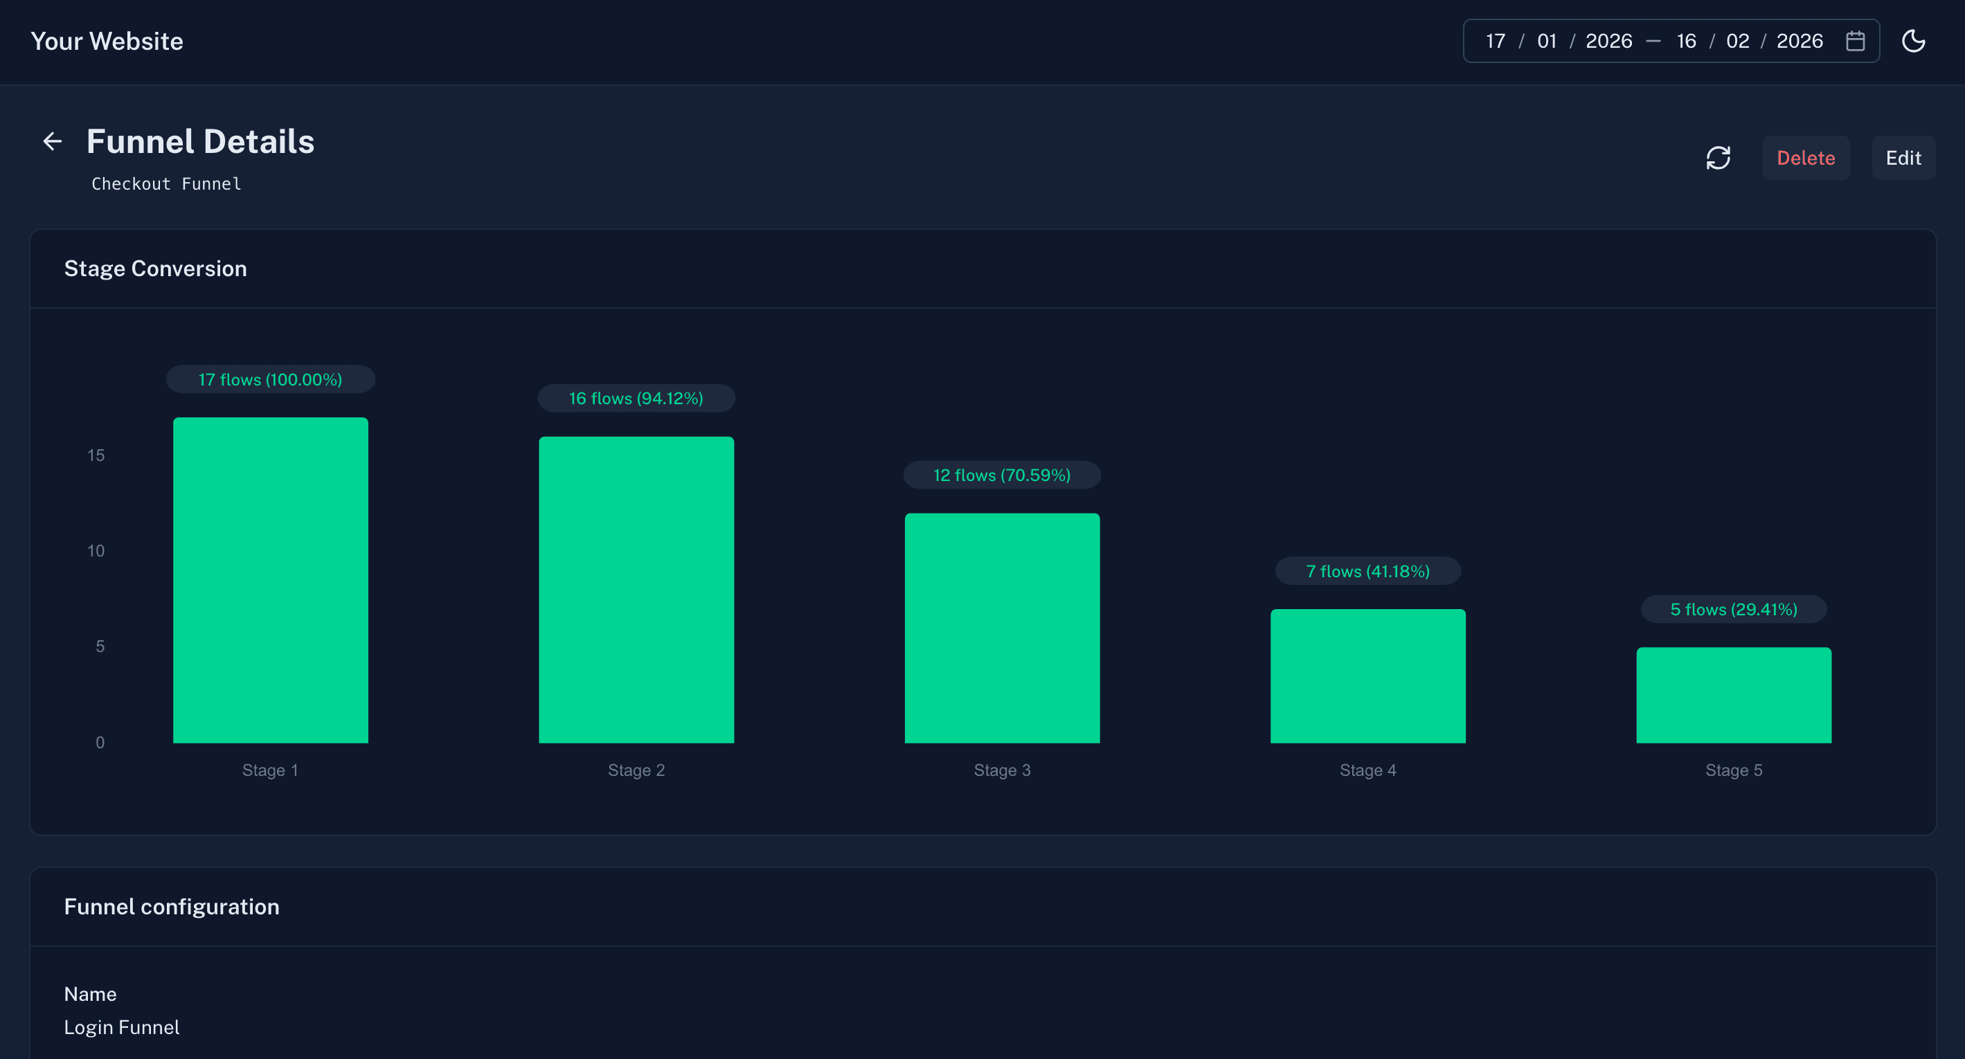Image resolution: width=1965 pixels, height=1059 pixels.
Task: Click the 5 flows (29.41%) badge
Action: coord(1733,608)
